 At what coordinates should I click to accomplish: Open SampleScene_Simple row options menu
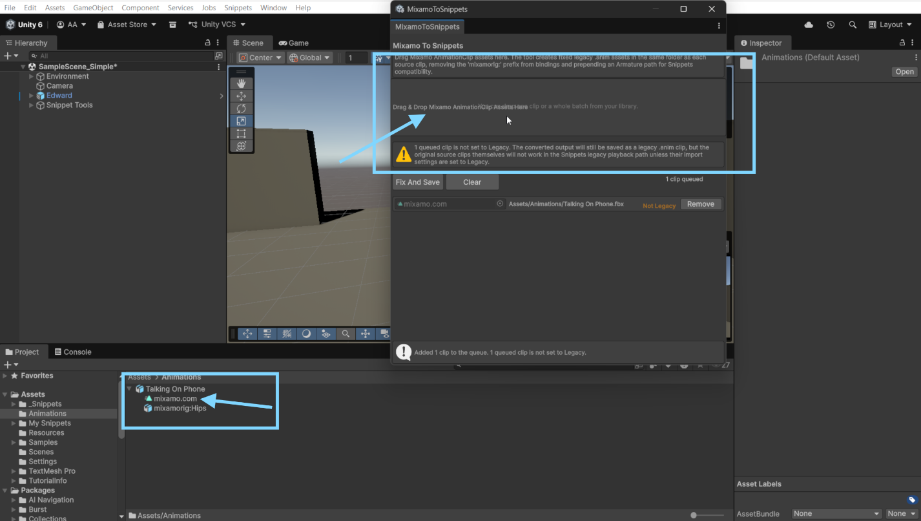pos(219,67)
